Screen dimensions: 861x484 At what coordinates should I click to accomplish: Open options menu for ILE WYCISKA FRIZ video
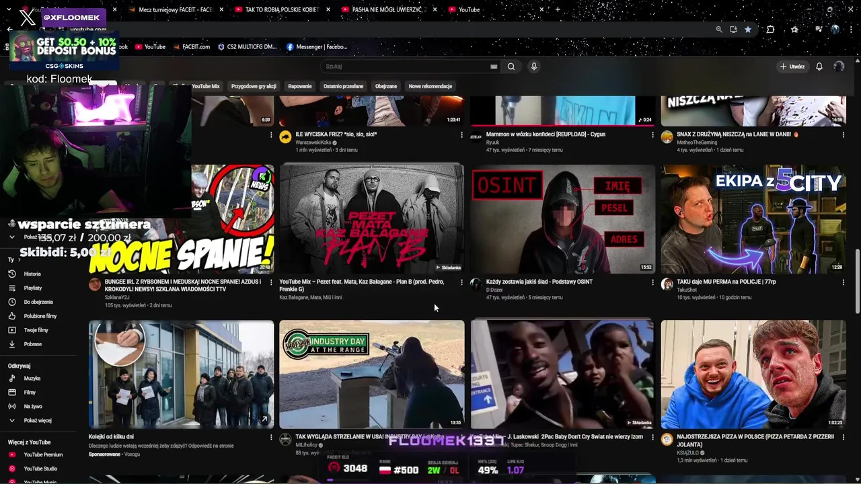(461, 135)
